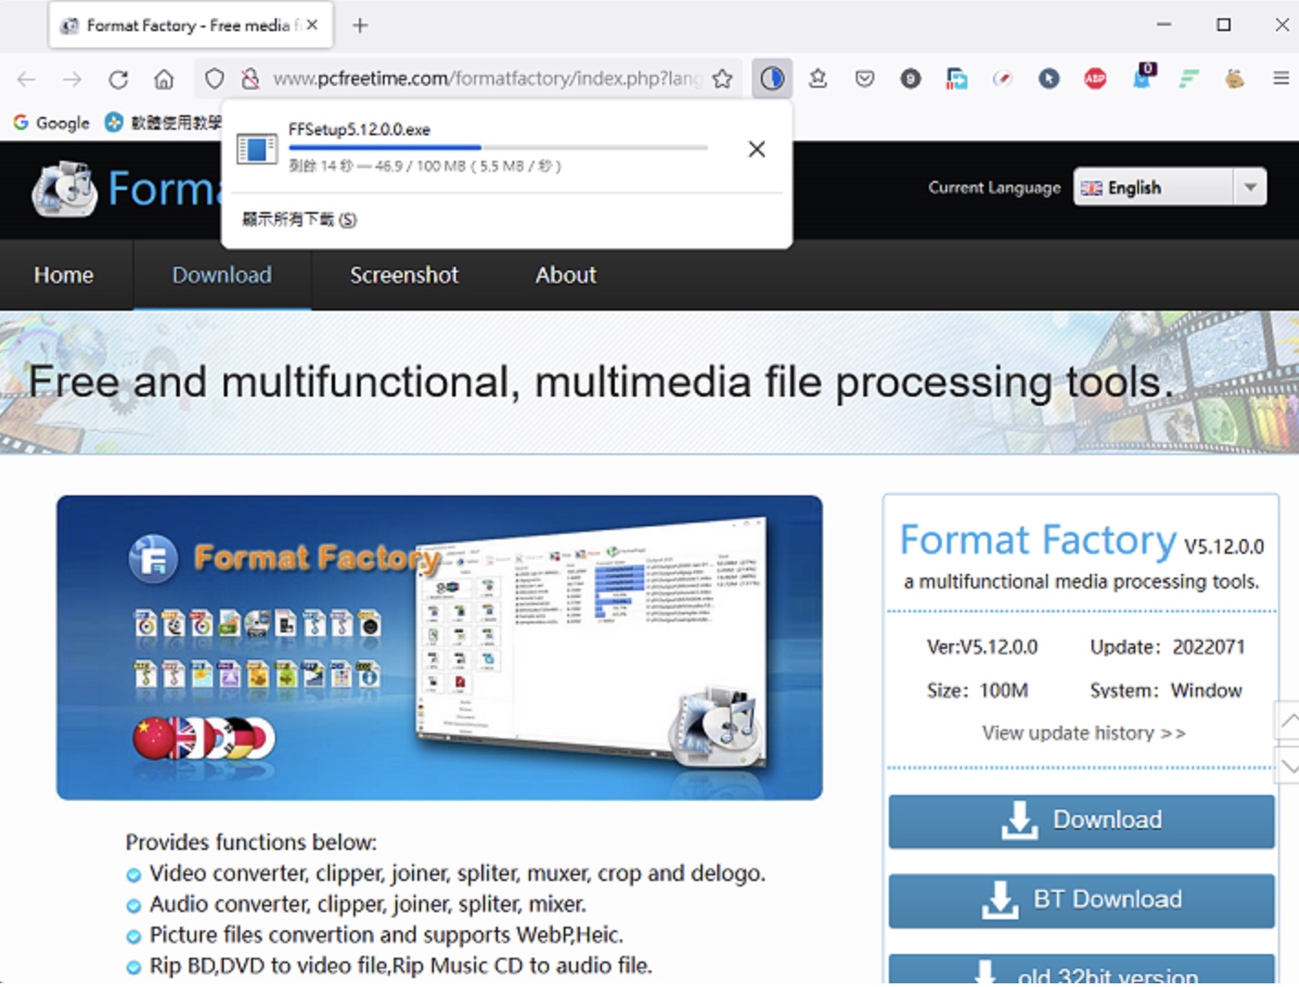Select the Download menu item

(222, 275)
